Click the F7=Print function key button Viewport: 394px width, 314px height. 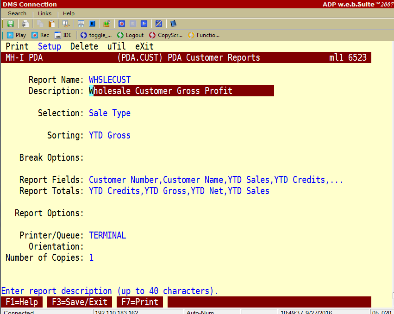140,302
